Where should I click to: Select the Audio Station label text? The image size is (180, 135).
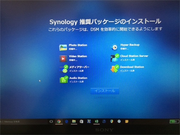pyautogui.click(x=78, y=78)
